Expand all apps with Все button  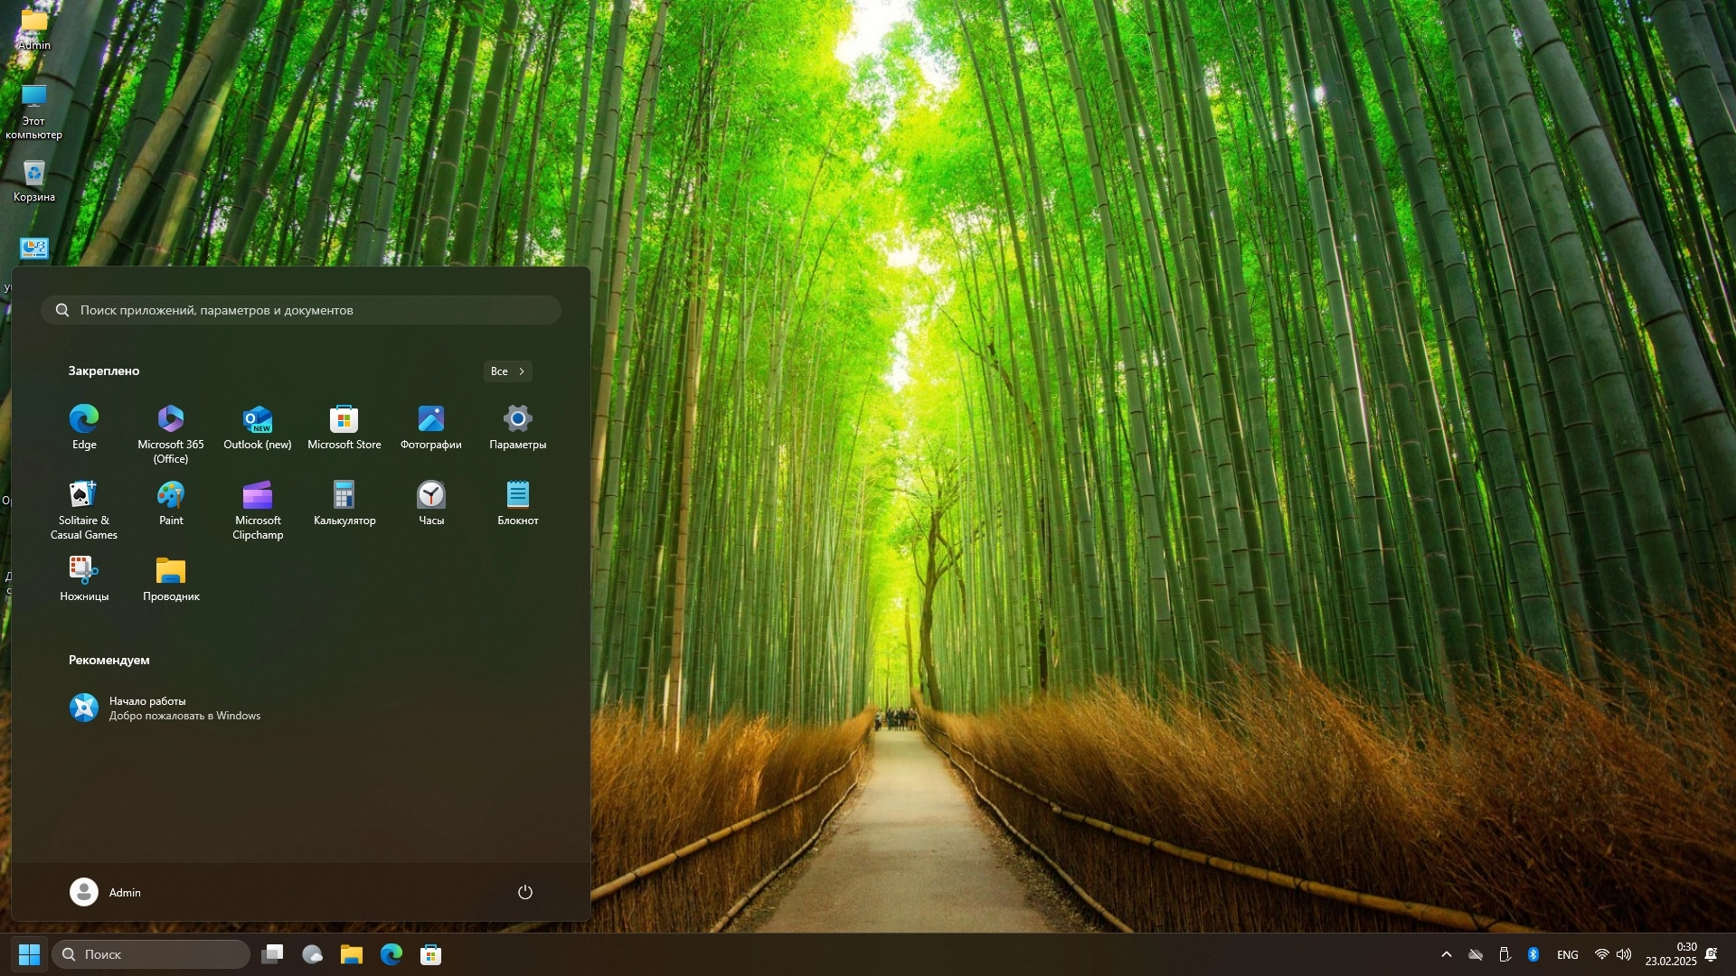[x=507, y=371]
